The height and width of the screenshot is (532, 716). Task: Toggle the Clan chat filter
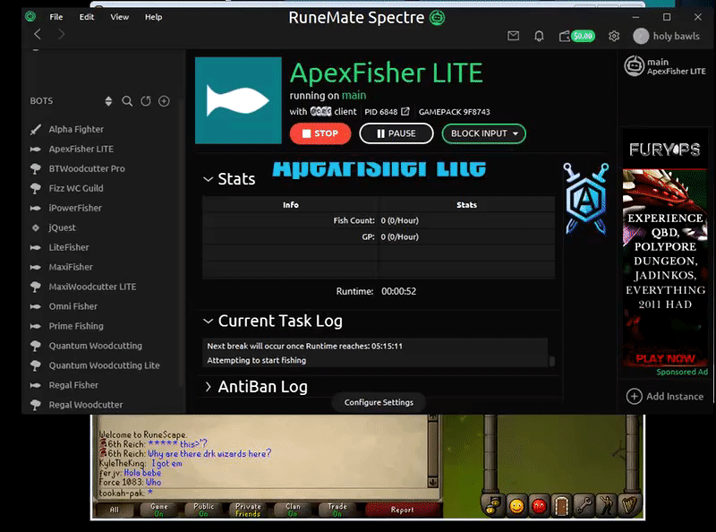tap(293, 510)
